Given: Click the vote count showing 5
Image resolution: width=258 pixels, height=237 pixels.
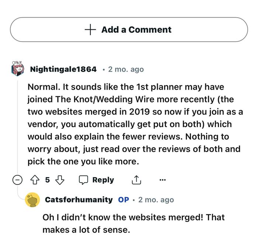Looking at the screenshot, I should pyautogui.click(x=48, y=180).
